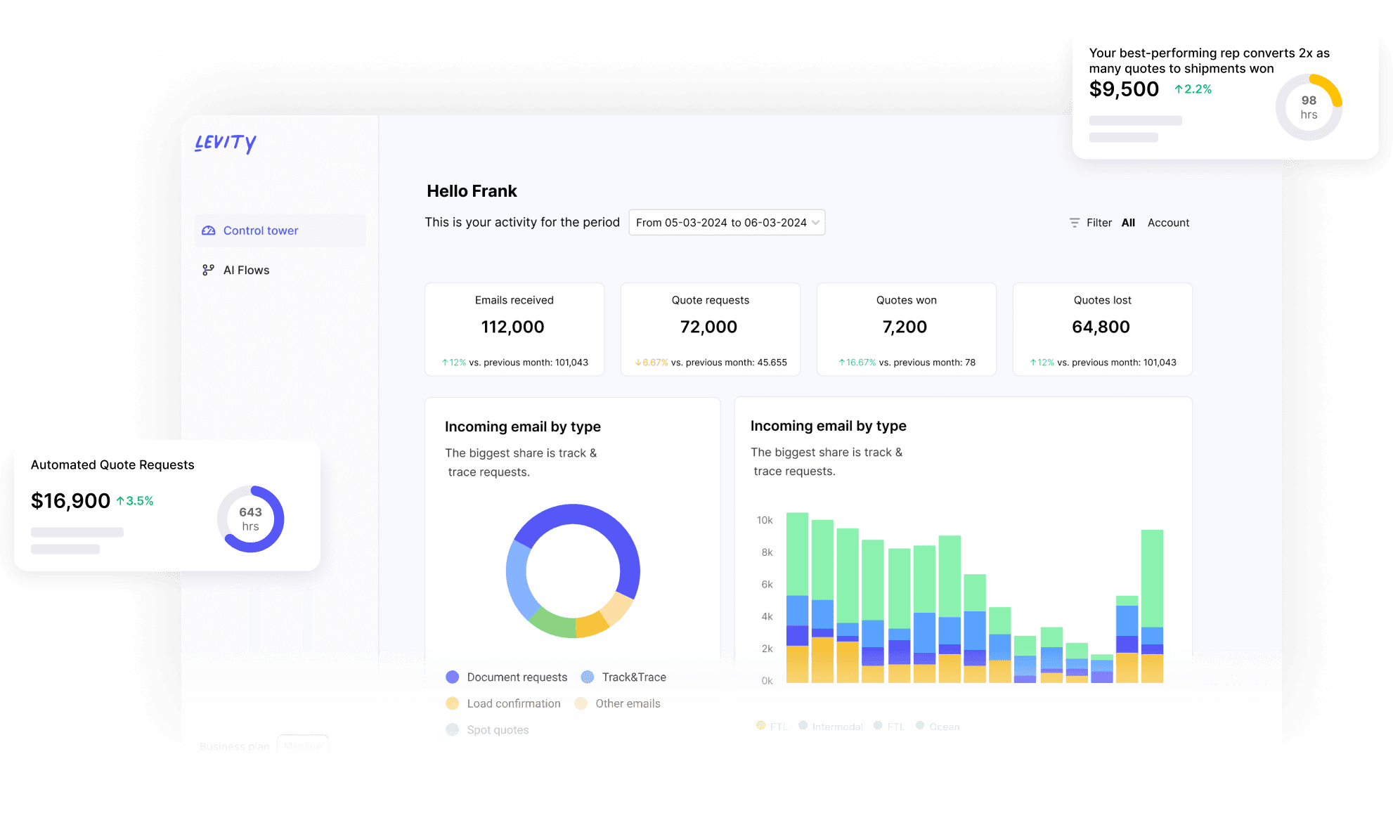The width and height of the screenshot is (1393, 832).
Task: Click the Emails received green up arrow
Action: (x=444, y=363)
